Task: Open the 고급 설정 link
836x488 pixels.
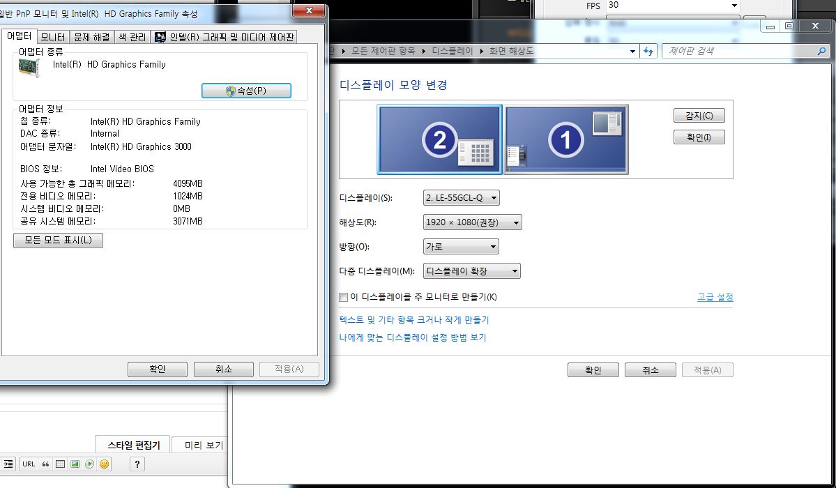Action: (715, 297)
